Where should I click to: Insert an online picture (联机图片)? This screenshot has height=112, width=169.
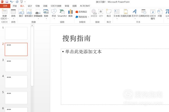29,13
